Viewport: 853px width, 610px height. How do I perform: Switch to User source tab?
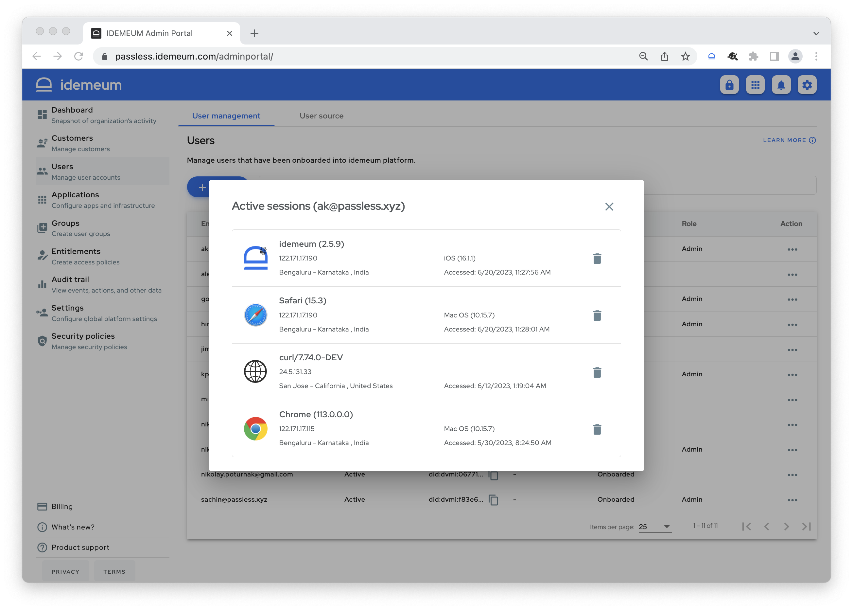(322, 116)
